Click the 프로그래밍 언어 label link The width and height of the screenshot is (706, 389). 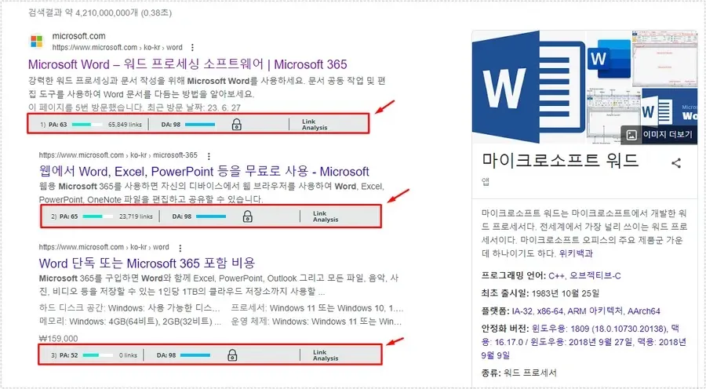513,275
